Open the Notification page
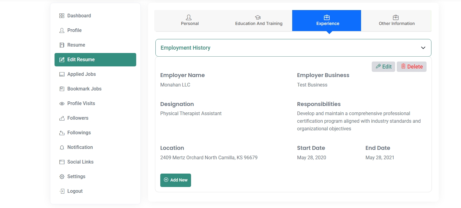461x208 pixels. (95, 147)
